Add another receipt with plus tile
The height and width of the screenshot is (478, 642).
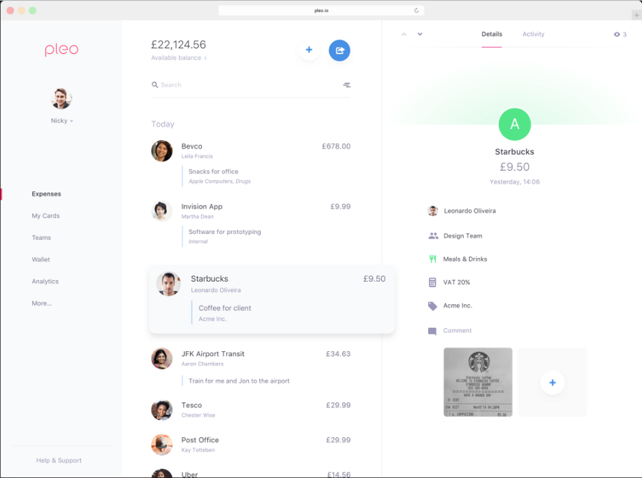pyautogui.click(x=552, y=382)
